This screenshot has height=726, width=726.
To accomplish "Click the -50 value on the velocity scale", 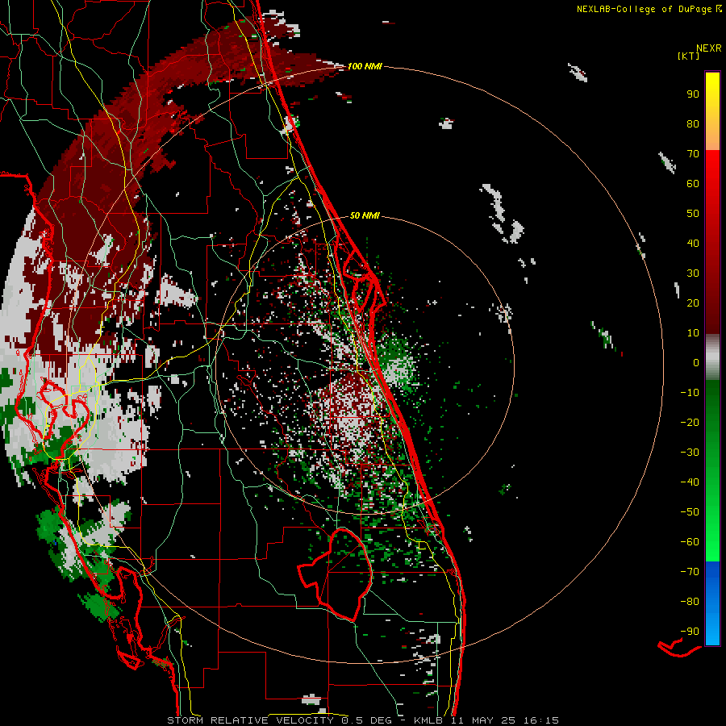I will tap(690, 511).
